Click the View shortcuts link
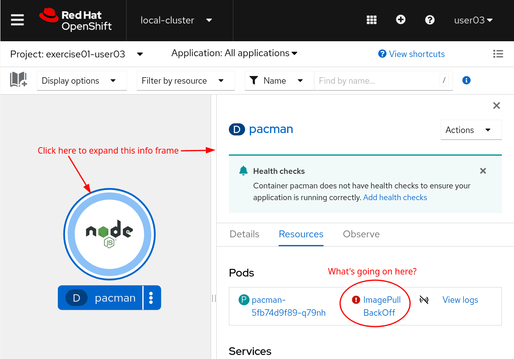This screenshot has height=359, width=514. (417, 54)
